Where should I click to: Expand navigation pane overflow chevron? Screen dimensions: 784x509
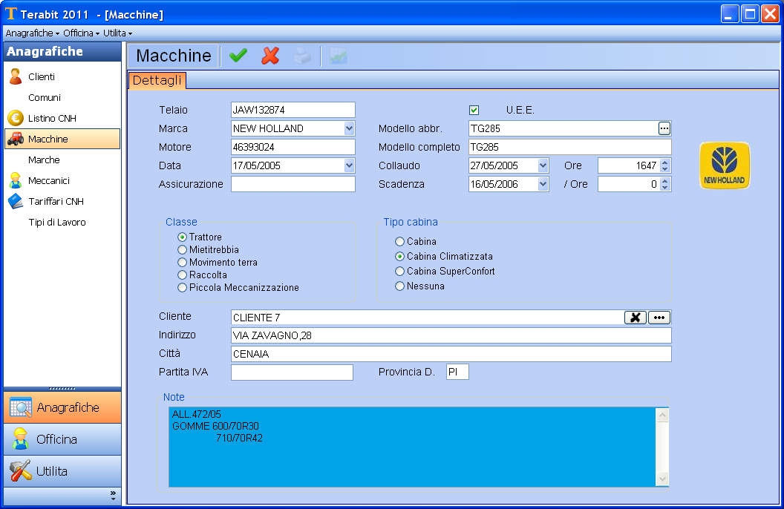pos(113,496)
